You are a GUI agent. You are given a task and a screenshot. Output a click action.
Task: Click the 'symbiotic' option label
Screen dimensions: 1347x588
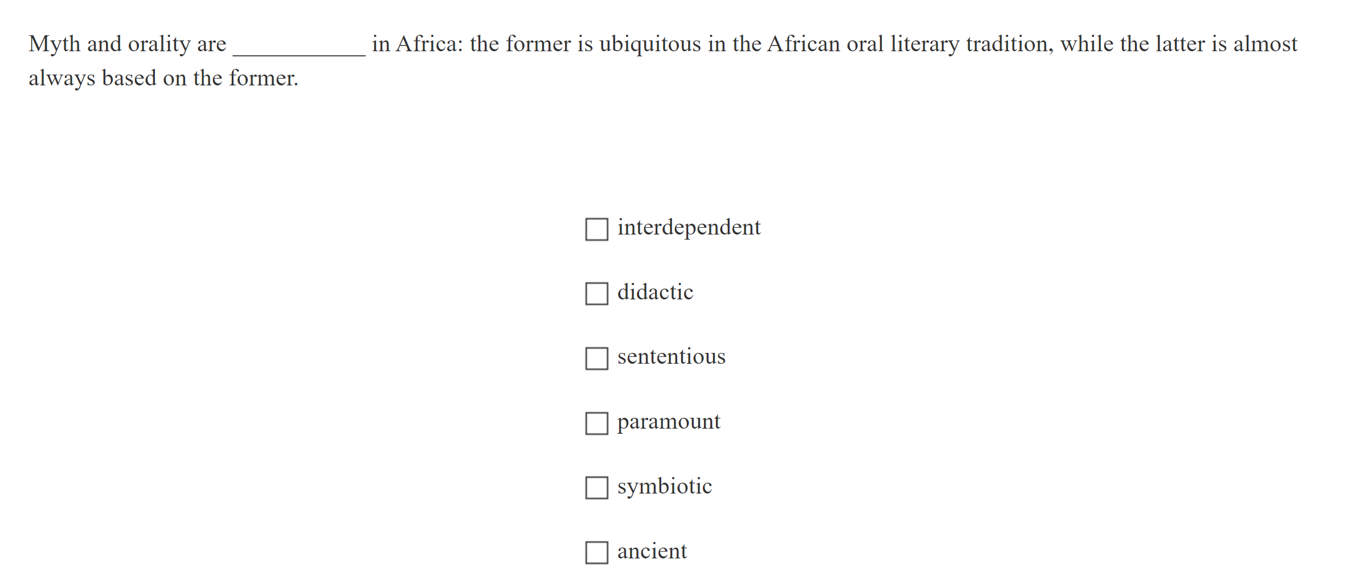[x=664, y=486]
